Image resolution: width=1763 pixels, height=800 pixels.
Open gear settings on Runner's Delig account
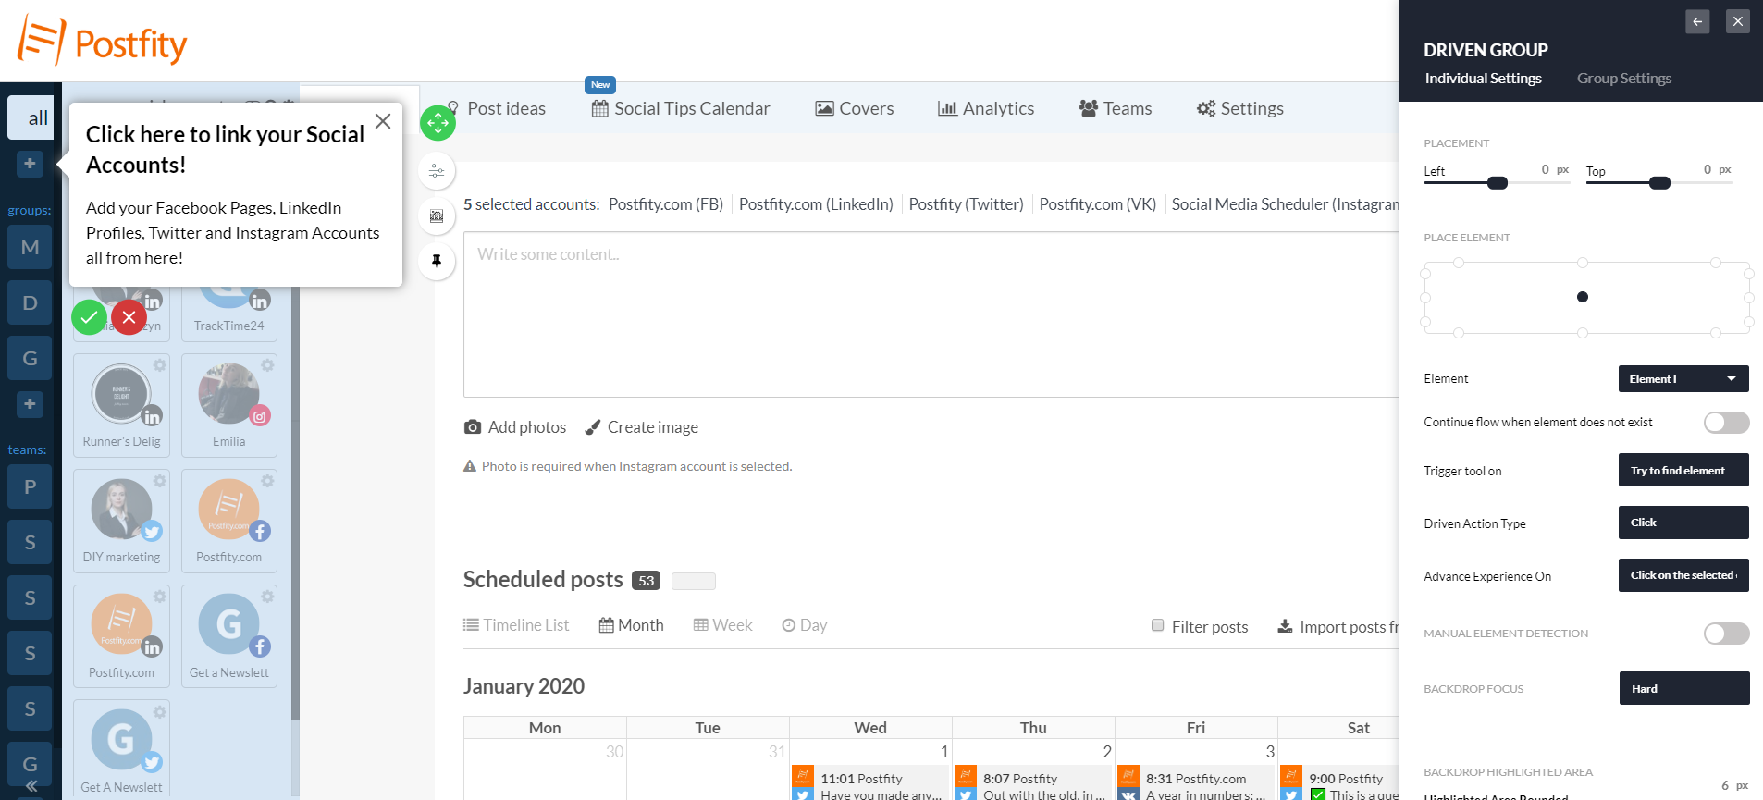160,365
